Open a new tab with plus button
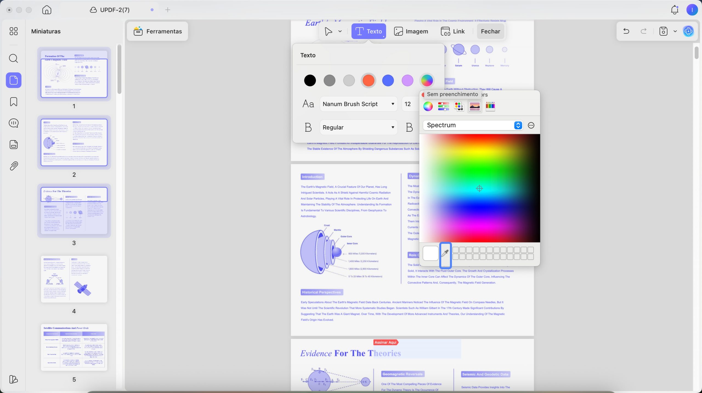 click(168, 10)
